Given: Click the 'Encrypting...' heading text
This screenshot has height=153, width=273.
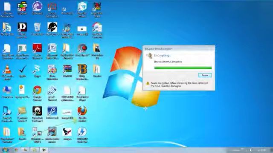Looking at the screenshot, I should 162,55.
